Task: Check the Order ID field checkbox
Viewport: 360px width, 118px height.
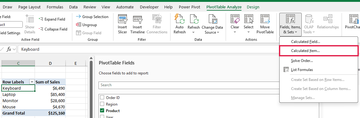Action: [102, 97]
